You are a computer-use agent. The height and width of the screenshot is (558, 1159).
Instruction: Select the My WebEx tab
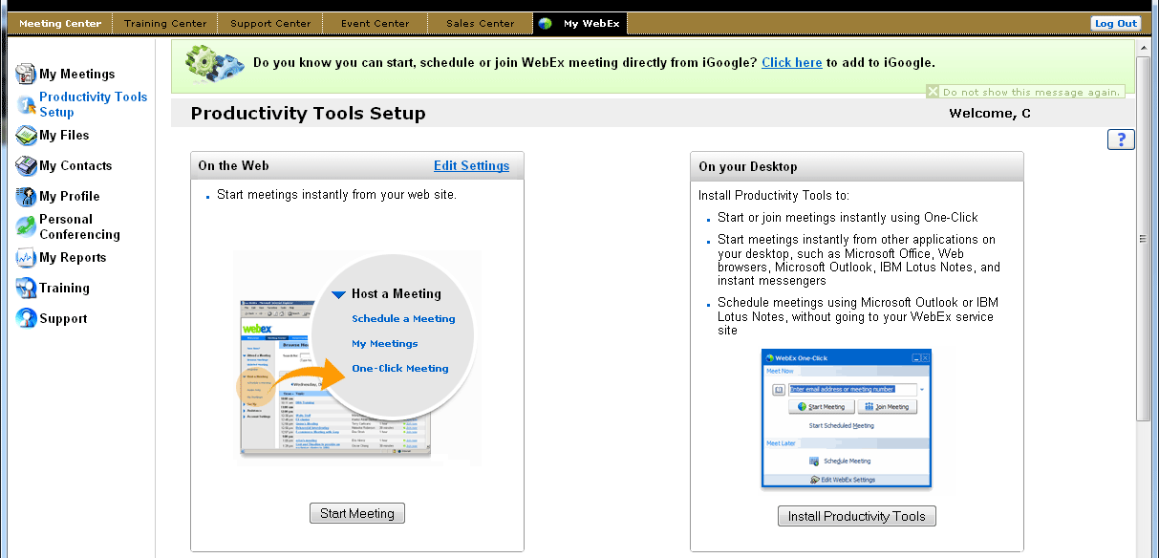tap(580, 24)
